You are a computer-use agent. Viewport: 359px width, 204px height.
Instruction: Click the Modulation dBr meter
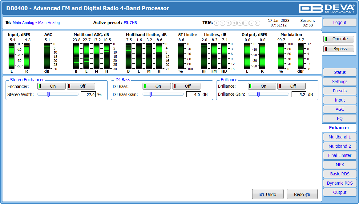[x=301, y=56]
